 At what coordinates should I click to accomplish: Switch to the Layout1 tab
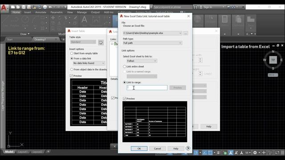pyautogui.click(x=23, y=152)
